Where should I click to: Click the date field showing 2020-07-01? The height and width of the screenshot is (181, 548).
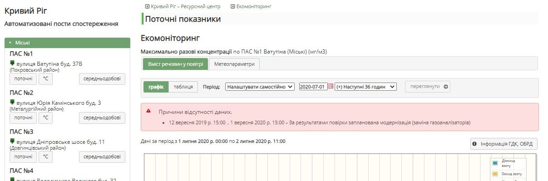(x=313, y=87)
